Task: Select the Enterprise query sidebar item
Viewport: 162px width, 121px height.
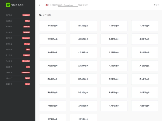Action: coord(18,61)
